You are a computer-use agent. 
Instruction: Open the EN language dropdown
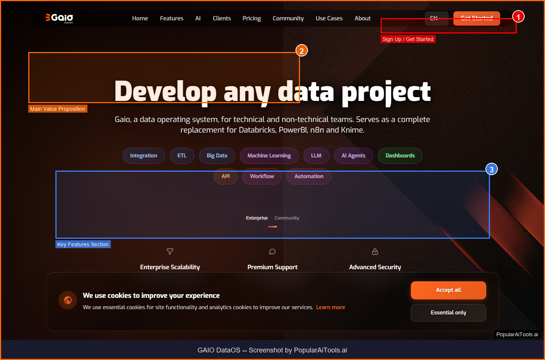tap(436, 18)
